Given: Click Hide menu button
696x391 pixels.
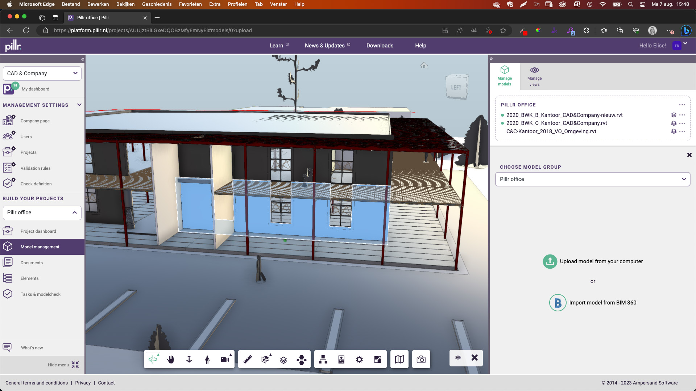Looking at the screenshot, I should pyautogui.click(x=63, y=365).
